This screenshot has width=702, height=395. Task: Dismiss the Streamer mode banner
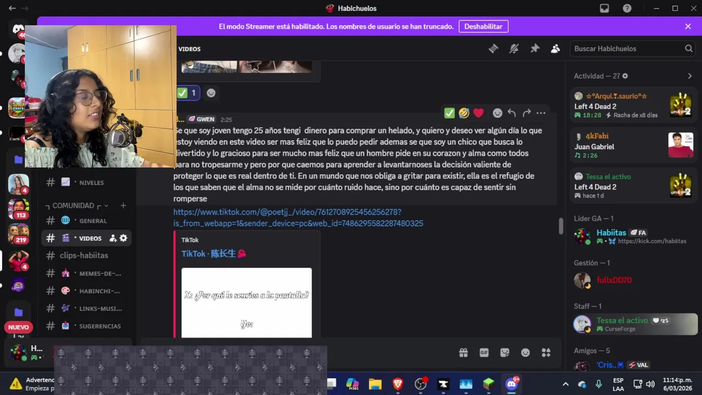(x=688, y=26)
